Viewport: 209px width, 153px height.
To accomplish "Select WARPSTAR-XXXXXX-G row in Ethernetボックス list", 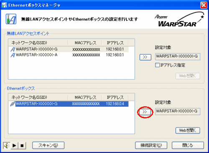I will [x=69, y=104].
